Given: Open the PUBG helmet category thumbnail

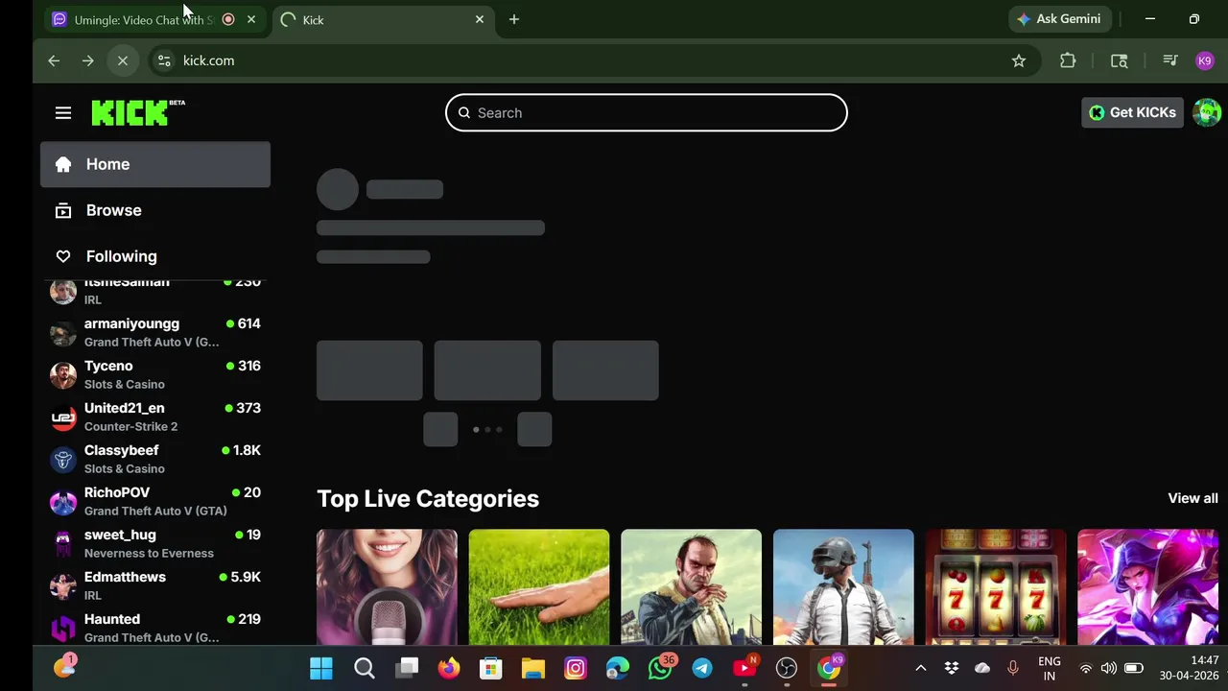Looking at the screenshot, I should pos(843,587).
